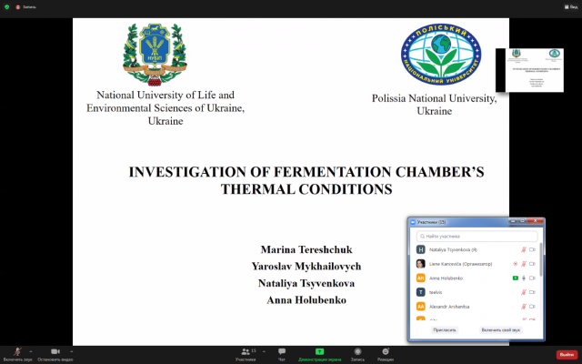Viewport: 582px width, 364px height.
Task: Close the Участники participants window
Action: pos(535,221)
